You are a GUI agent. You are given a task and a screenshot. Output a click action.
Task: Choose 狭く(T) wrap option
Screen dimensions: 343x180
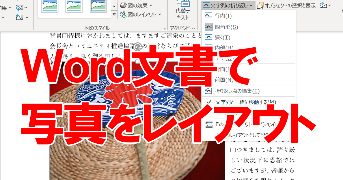point(249,37)
